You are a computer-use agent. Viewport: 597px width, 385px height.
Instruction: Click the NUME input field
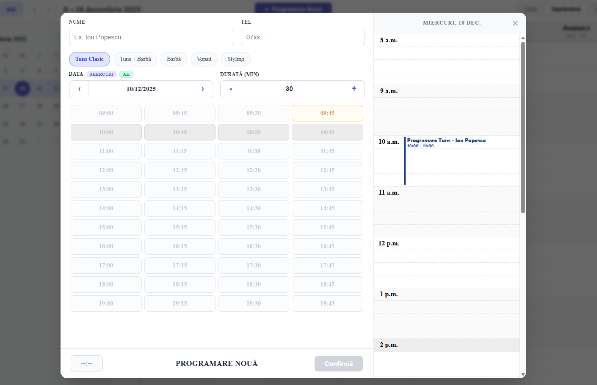pyautogui.click(x=151, y=37)
